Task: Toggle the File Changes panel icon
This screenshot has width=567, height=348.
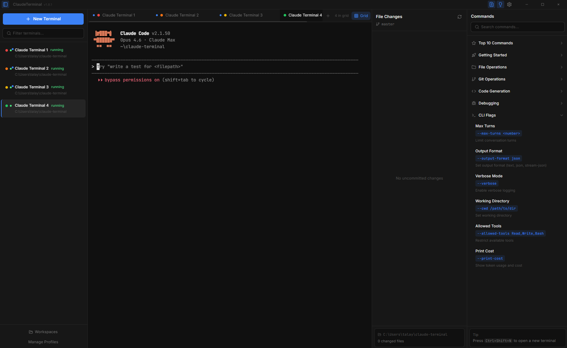Action: 491,4
